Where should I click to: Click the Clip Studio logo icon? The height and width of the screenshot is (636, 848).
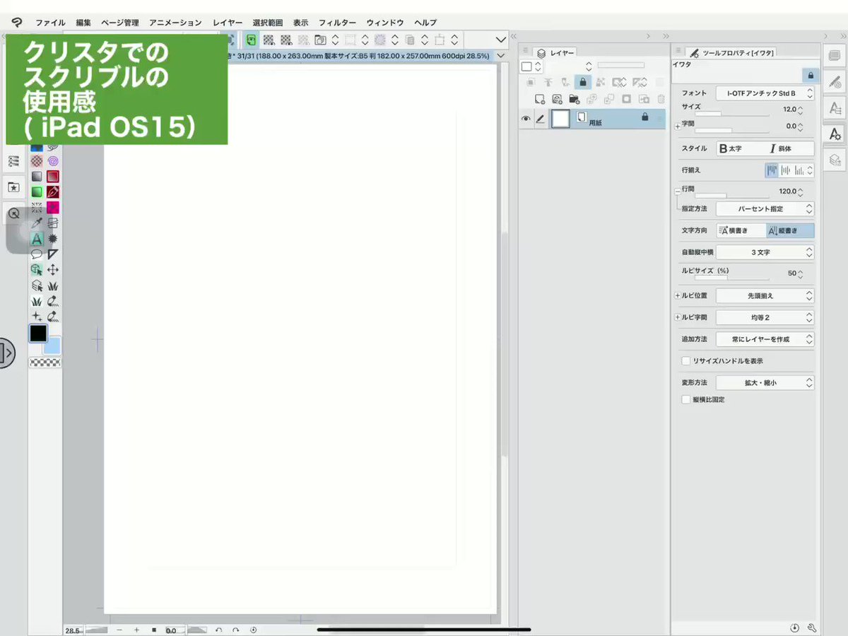point(16,22)
